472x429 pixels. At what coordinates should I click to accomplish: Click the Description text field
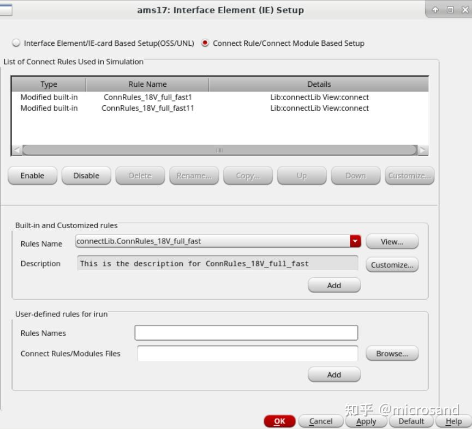point(217,264)
